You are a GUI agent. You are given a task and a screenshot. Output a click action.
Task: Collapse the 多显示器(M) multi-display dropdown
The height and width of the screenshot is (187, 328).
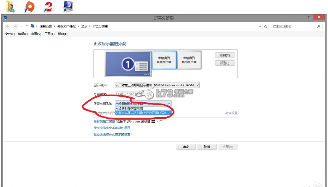(x=169, y=103)
